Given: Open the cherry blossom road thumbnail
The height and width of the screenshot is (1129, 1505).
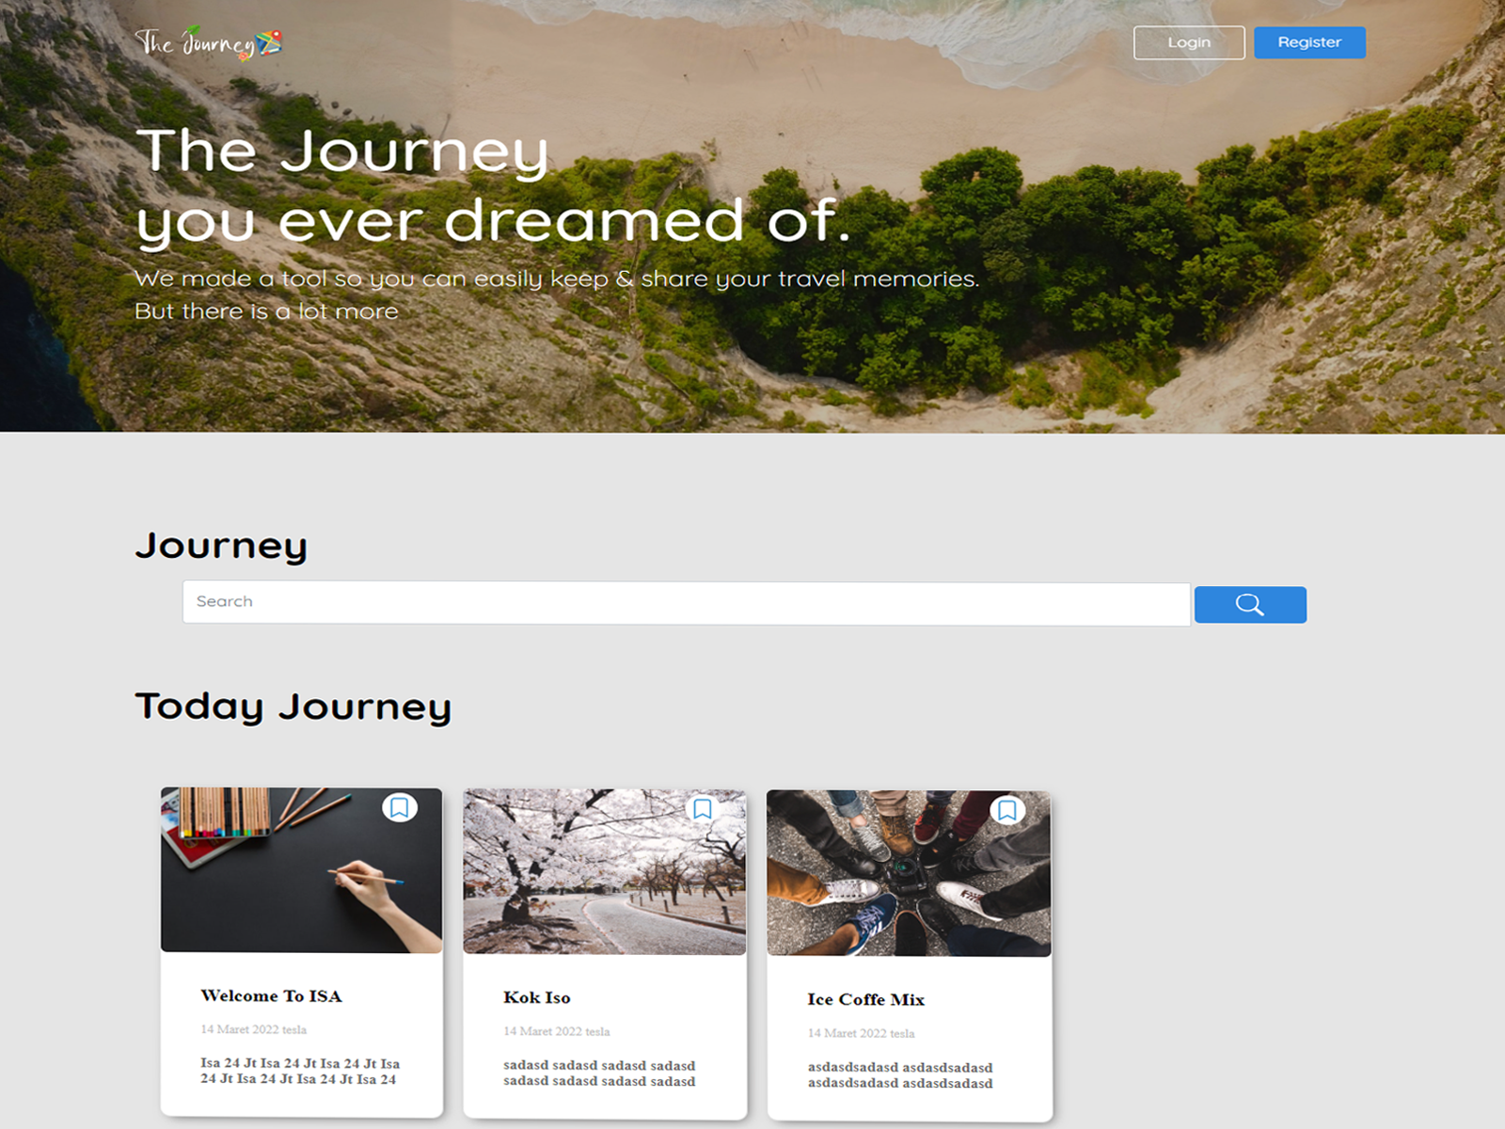Looking at the screenshot, I should [x=605, y=872].
